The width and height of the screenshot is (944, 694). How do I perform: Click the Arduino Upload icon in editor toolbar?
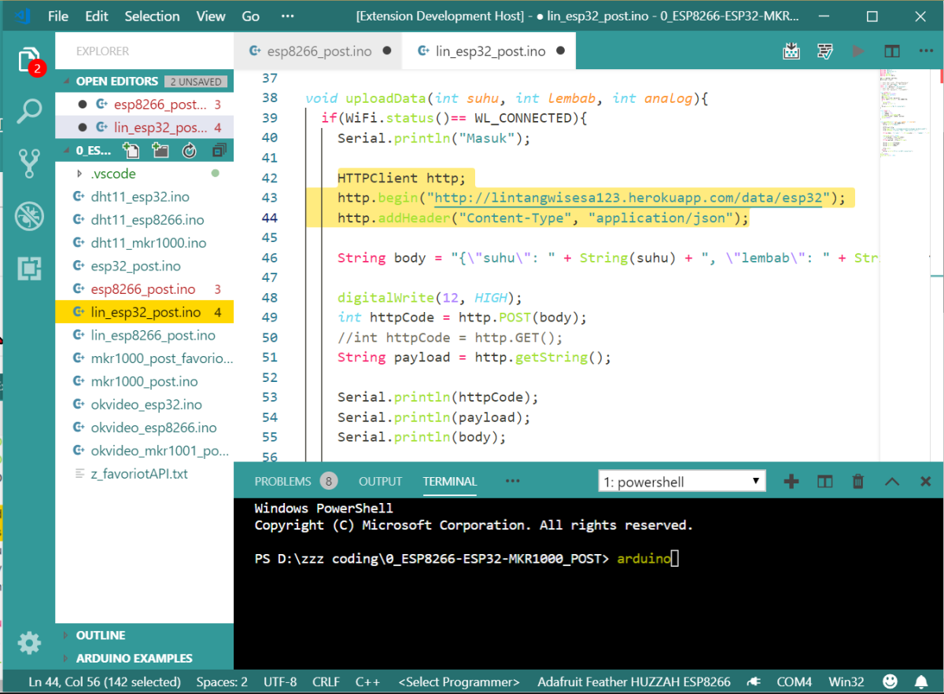791,51
